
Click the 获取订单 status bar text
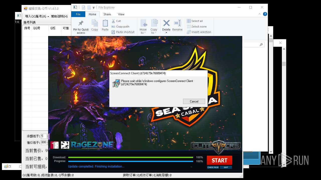click(147, 175)
